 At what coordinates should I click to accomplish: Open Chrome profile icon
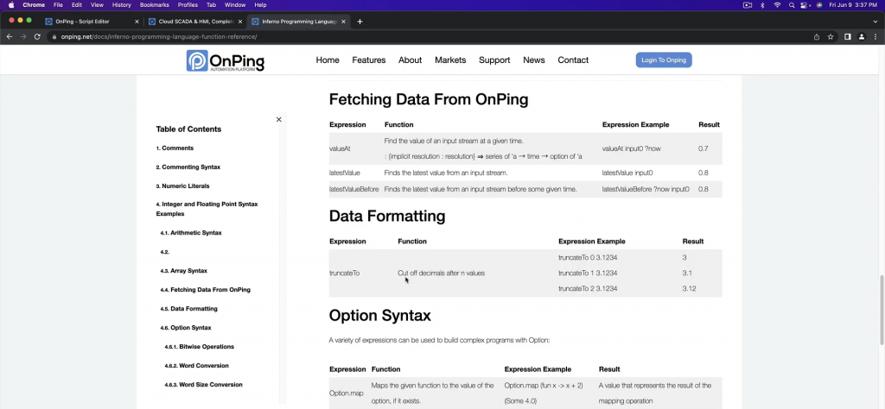click(x=862, y=36)
